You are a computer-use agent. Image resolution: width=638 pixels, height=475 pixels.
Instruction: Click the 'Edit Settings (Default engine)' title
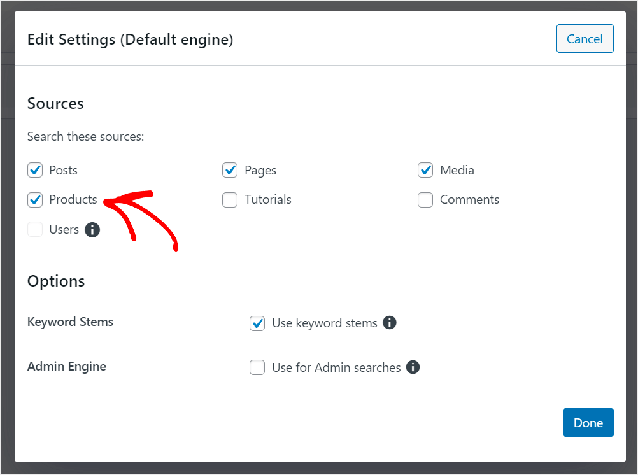click(130, 40)
